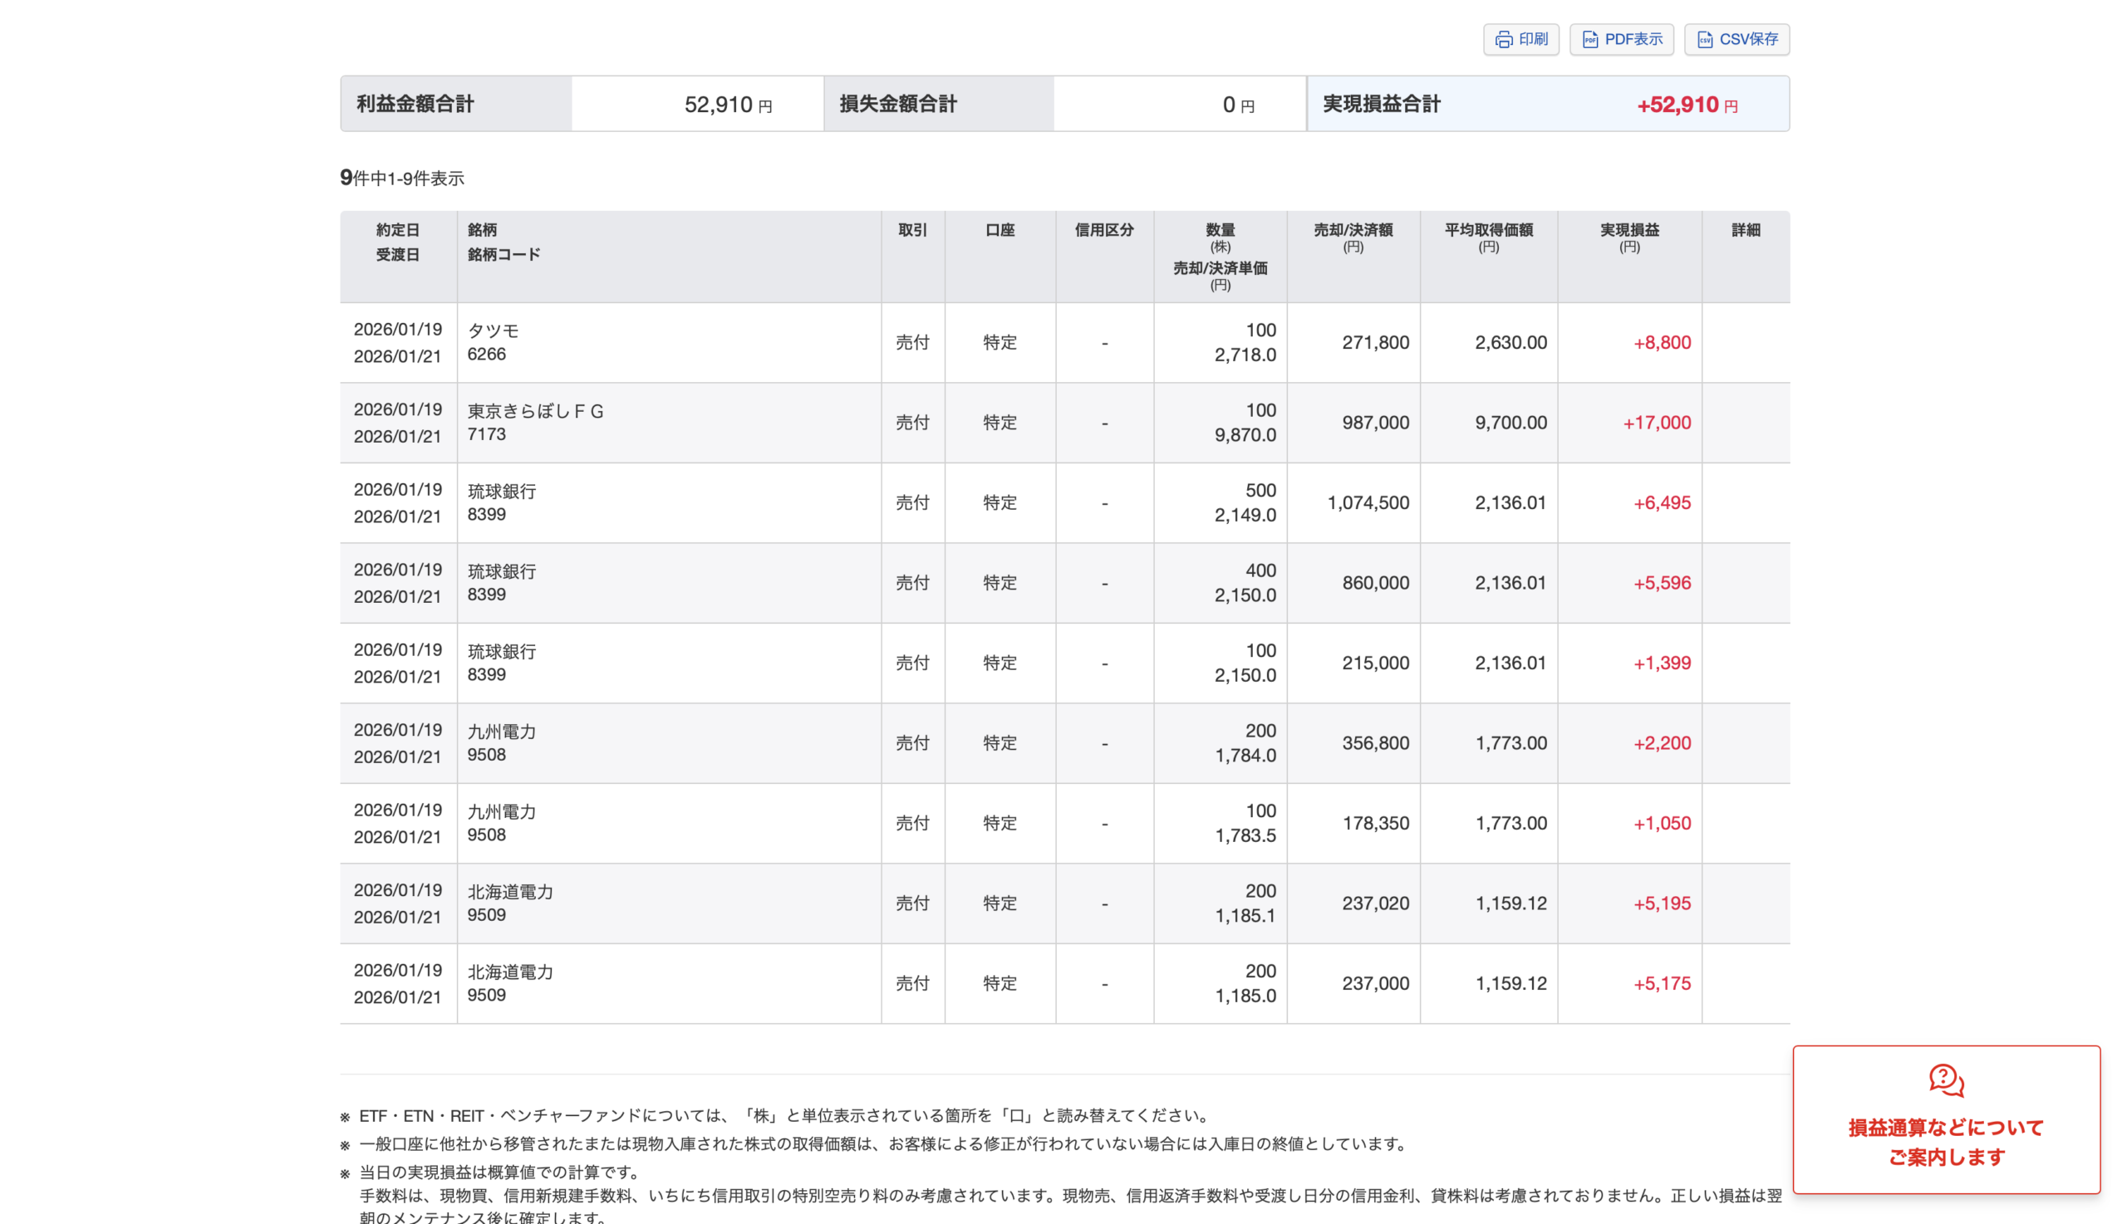Click the 約定日 column header
This screenshot has width=2127, height=1224.
click(397, 230)
